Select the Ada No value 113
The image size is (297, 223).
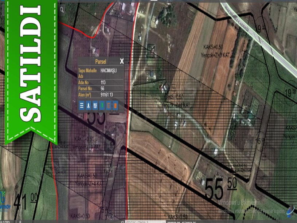103,82
